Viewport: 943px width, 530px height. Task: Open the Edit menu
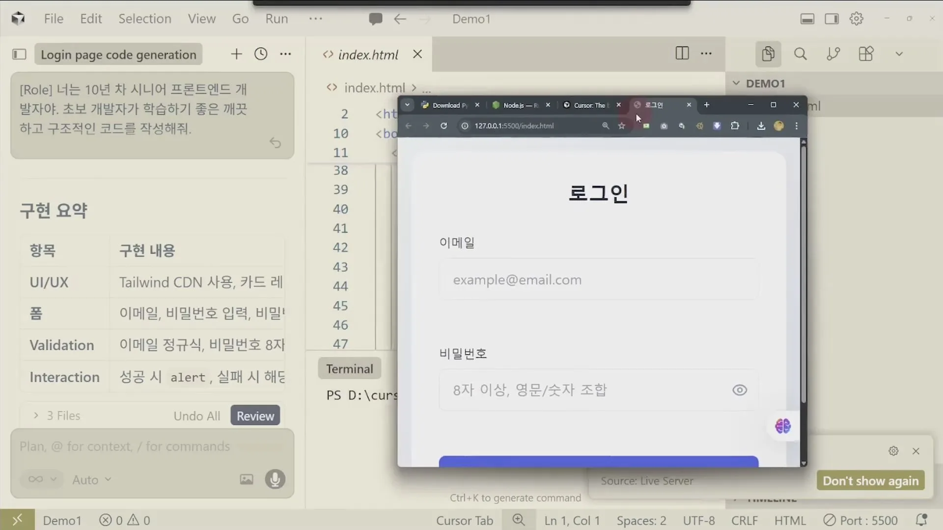(91, 19)
